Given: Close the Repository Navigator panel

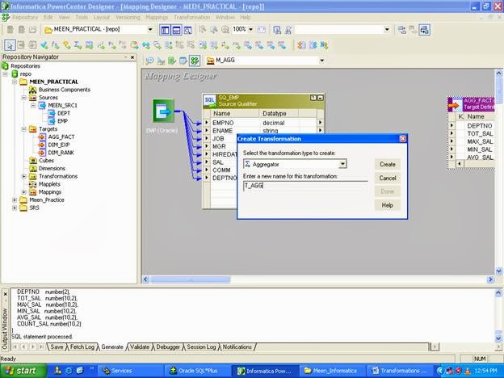Looking at the screenshot, I should point(132,57).
